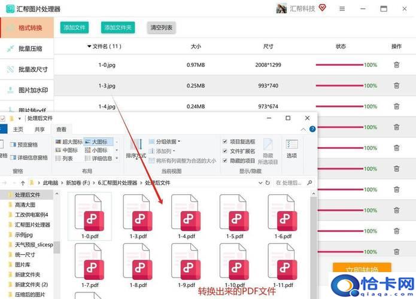Click 6.汇帮图片处理器 in the address bar
The width and height of the screenshot is (416, 299).
point(117,183)
